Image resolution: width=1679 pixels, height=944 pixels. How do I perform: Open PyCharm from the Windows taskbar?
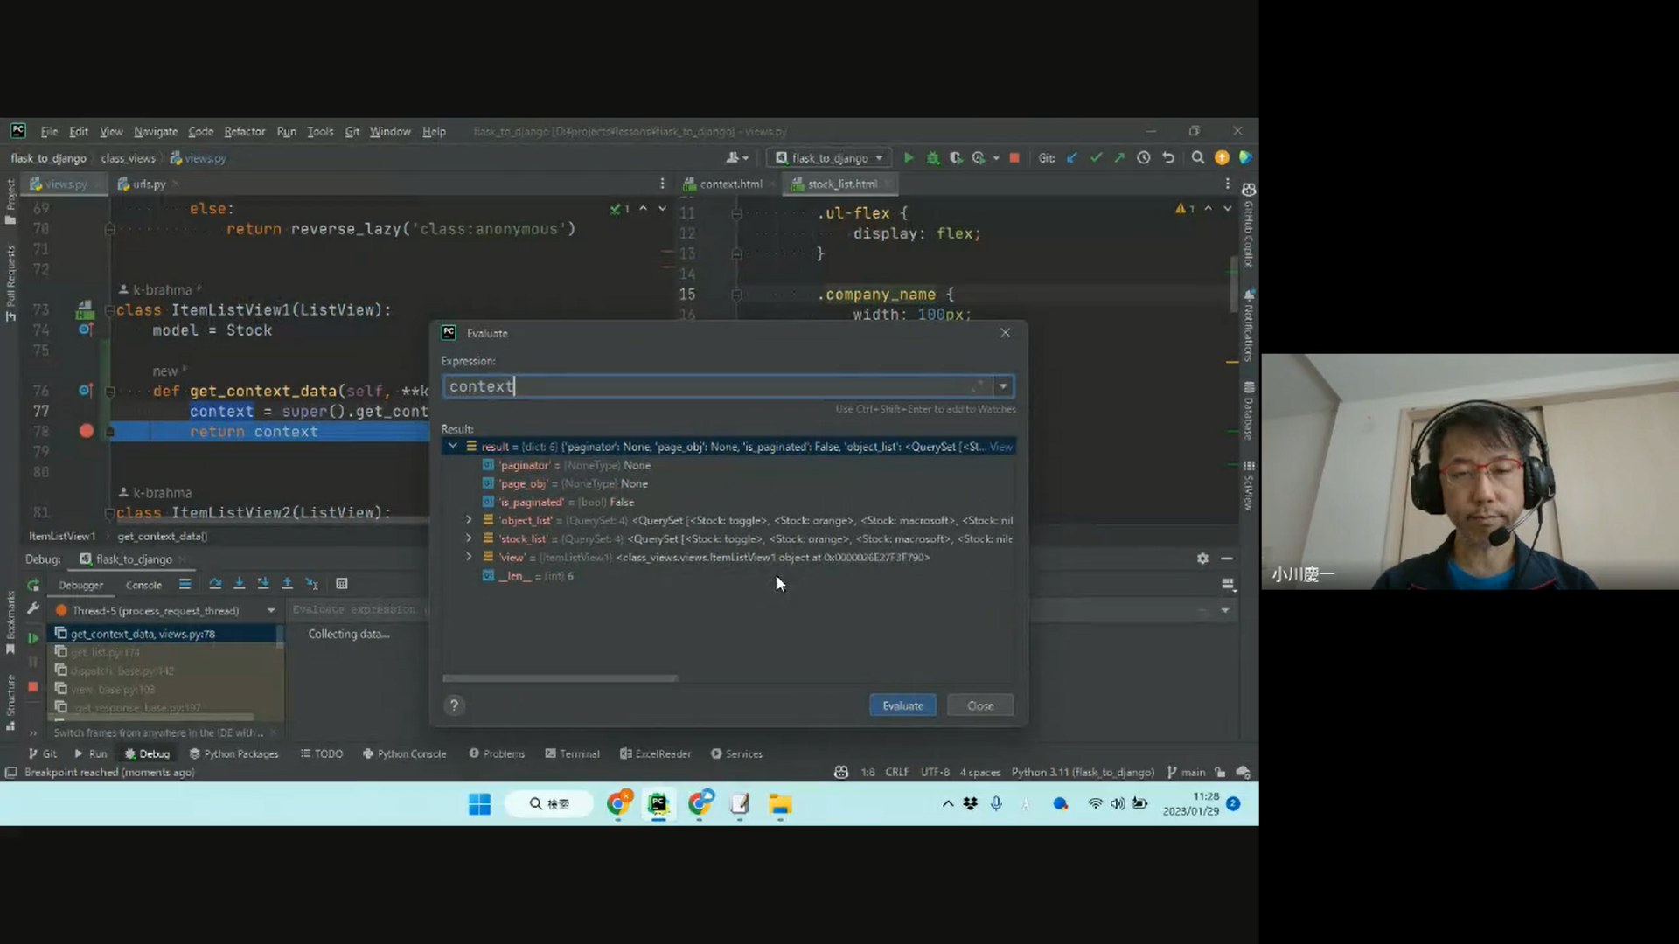click(x=658, y=804)
